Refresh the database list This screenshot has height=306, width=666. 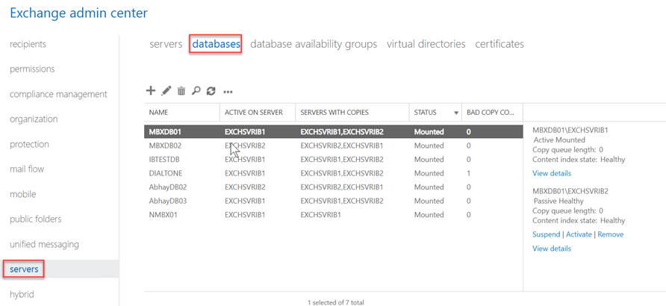(211, 90)
